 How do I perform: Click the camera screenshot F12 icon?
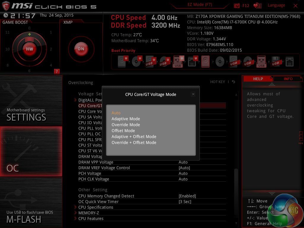tap(237, 6)
